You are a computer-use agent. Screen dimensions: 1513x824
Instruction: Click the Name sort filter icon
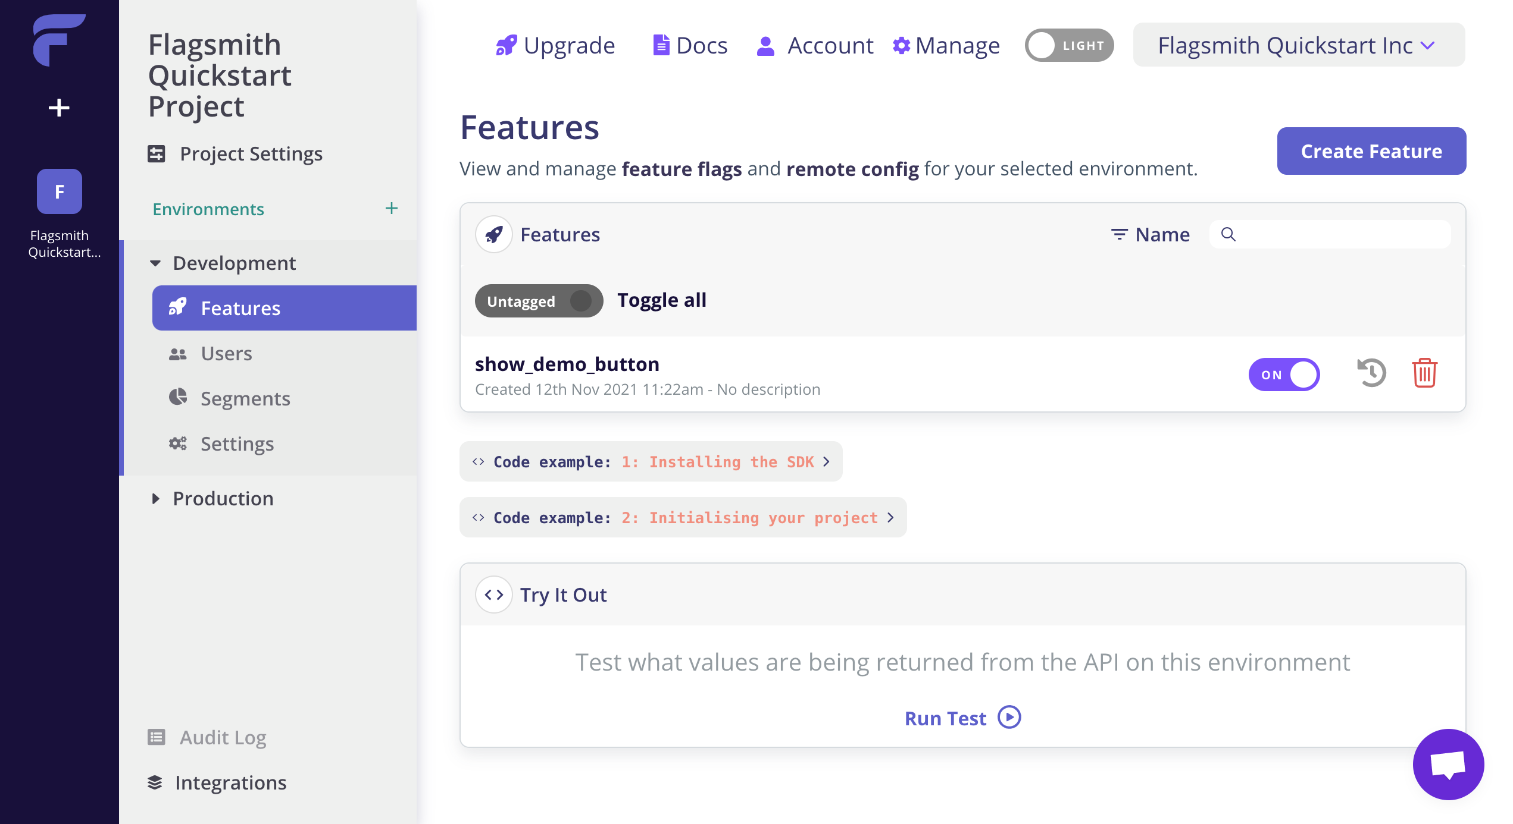click(x=1120, y=235)
